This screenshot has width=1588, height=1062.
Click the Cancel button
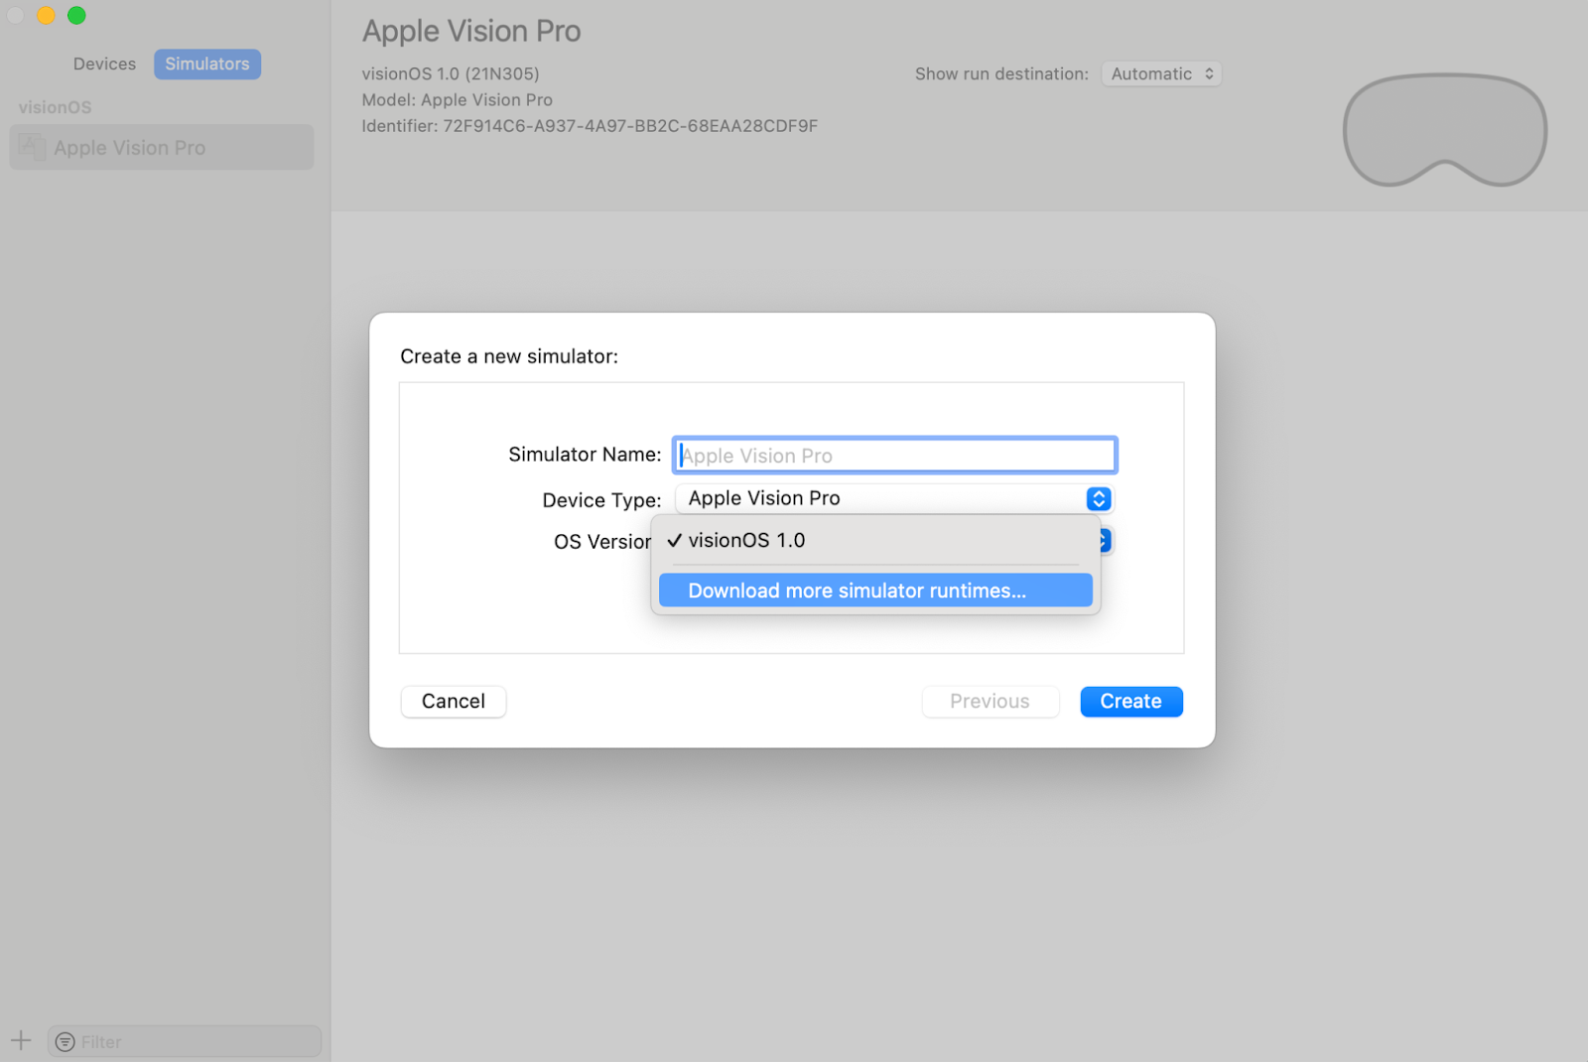[453, 701]
